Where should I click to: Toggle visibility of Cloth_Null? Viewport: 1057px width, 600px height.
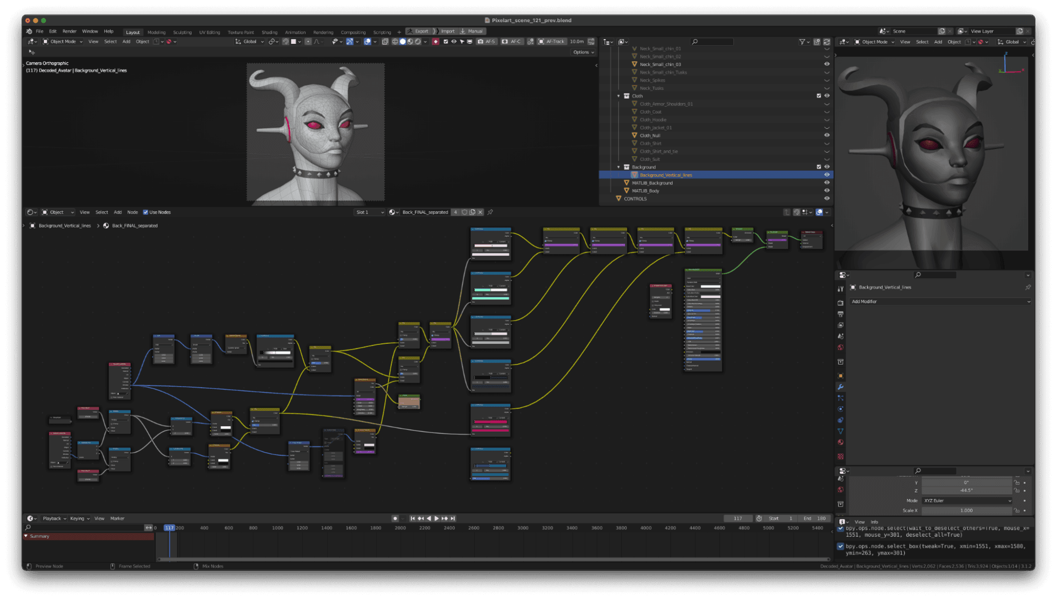826,136
